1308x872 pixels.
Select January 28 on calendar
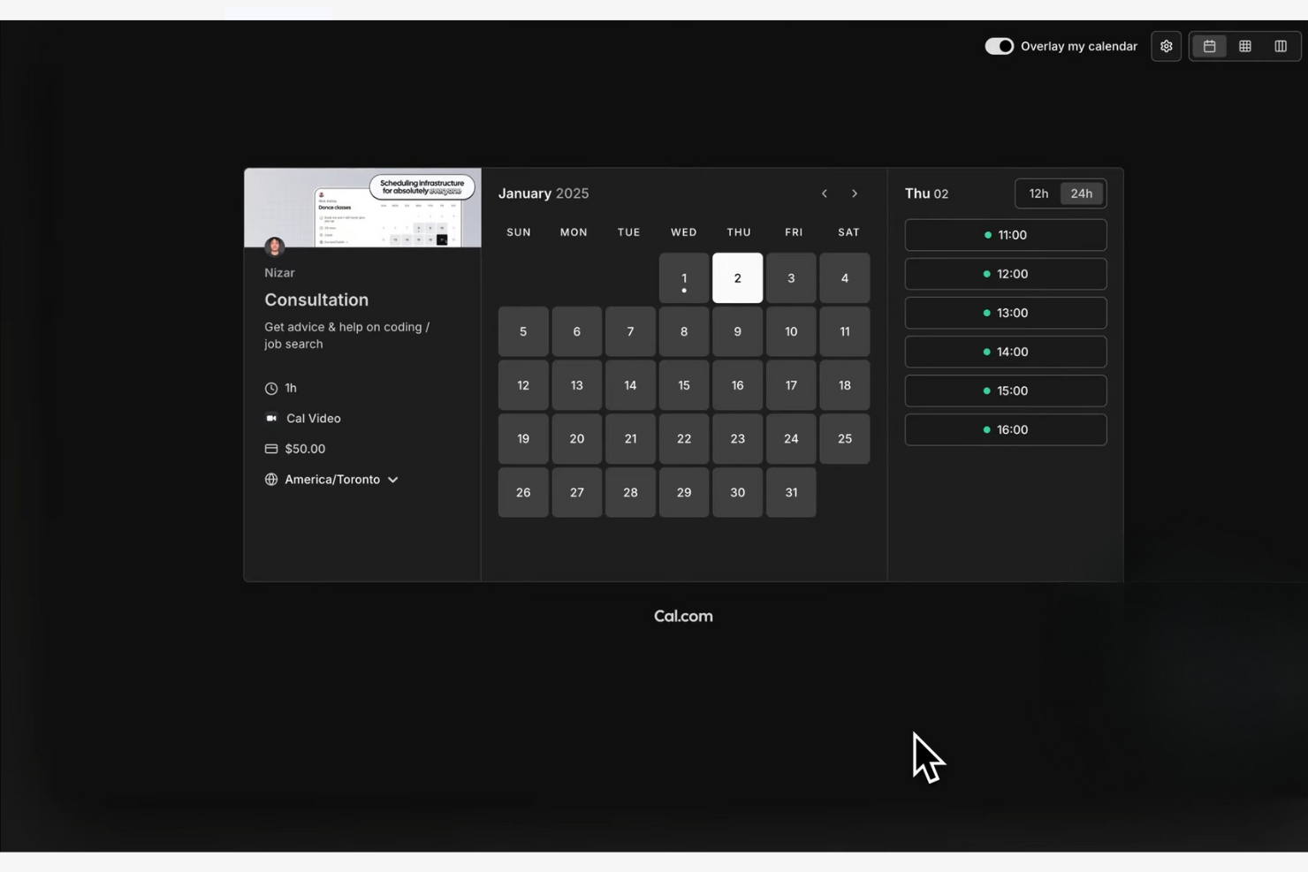click(x=630, y=492)
